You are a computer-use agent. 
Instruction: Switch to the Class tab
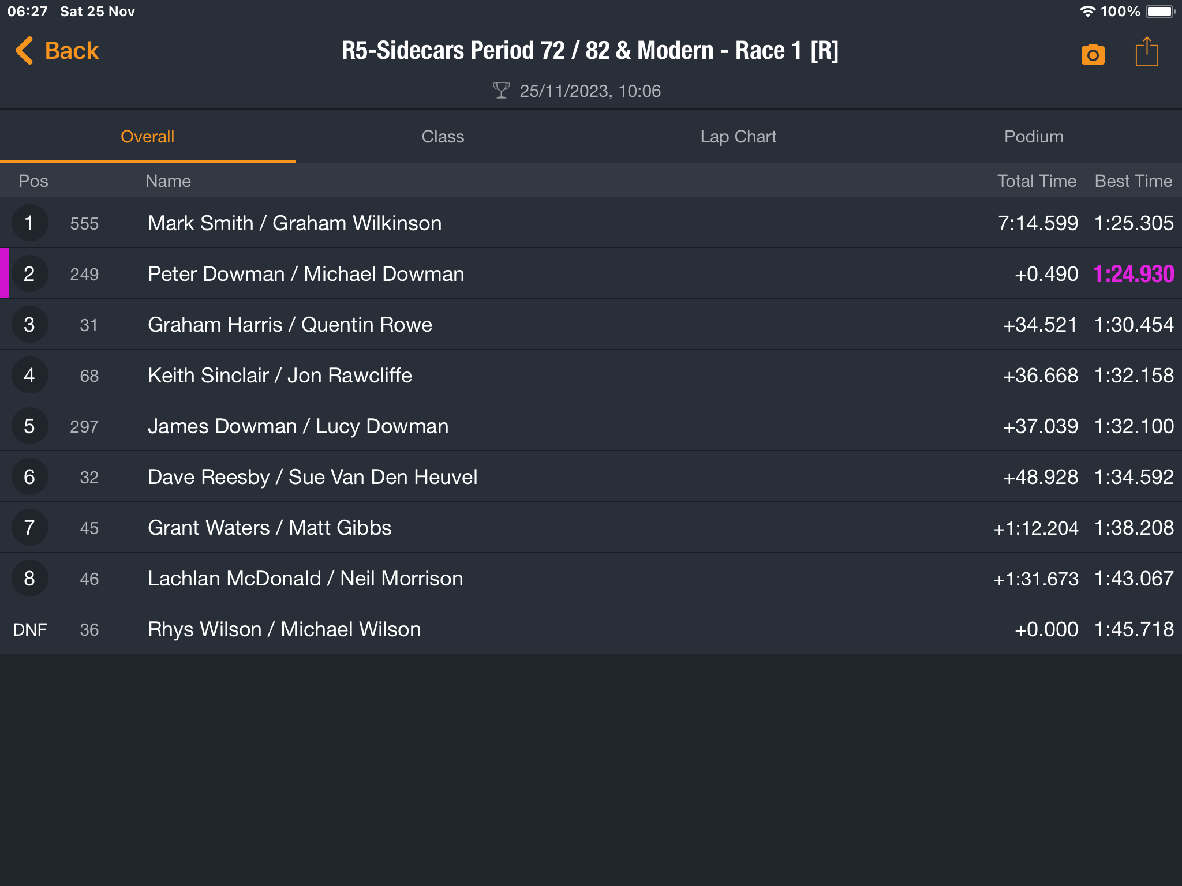(443, 137)
